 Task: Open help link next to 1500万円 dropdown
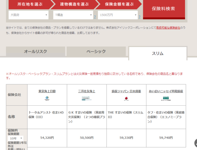(140, 17)
